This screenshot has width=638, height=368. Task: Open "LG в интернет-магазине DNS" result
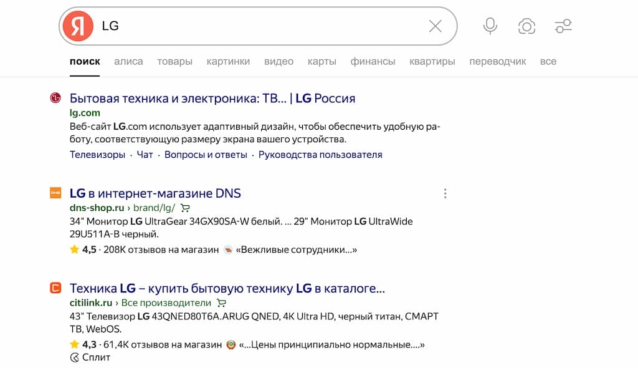coord(155,193)
